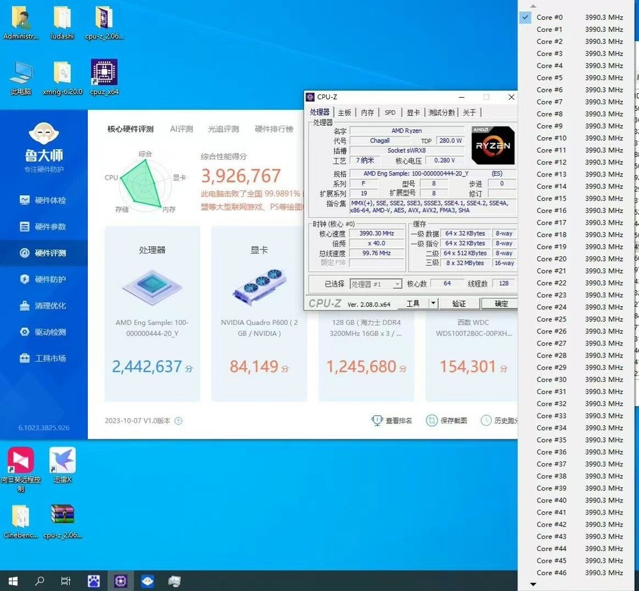Select Core #12 in the clock list

(576, 162)
